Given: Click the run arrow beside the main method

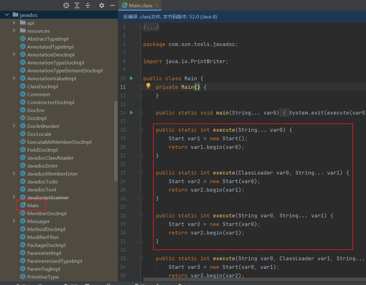Looking at the screenshot, I should pos(132,113).
